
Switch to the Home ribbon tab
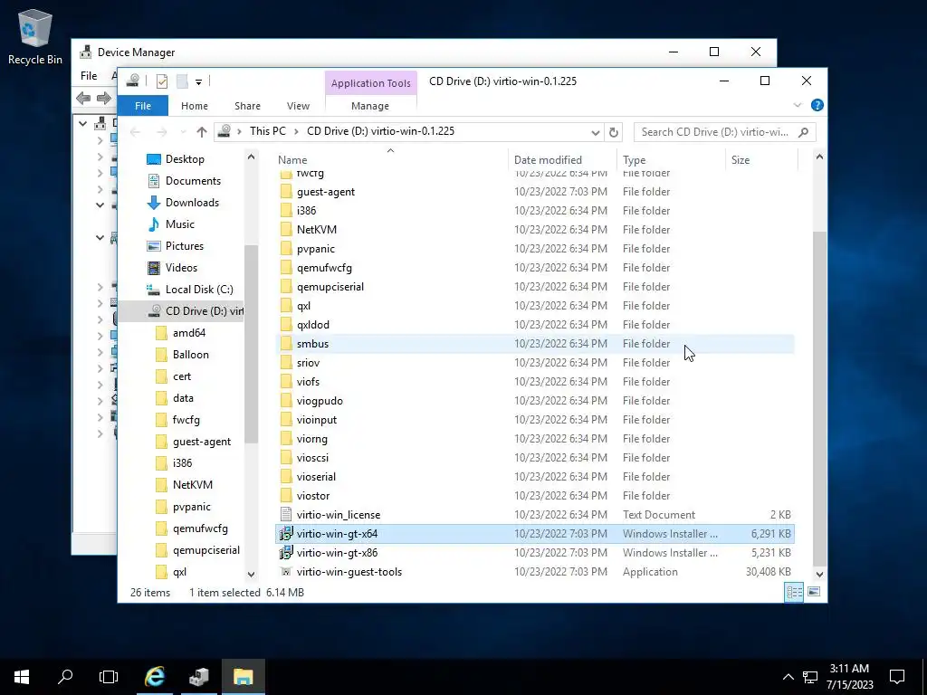(x=195, y=106)
